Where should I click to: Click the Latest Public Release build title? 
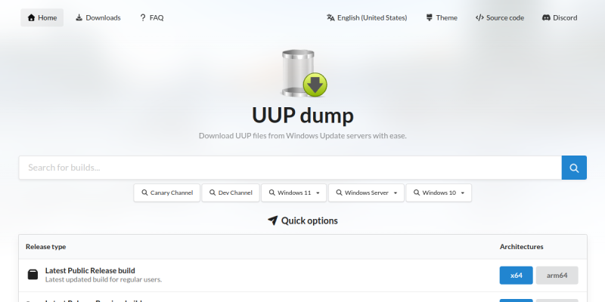(x=90, y=270)
